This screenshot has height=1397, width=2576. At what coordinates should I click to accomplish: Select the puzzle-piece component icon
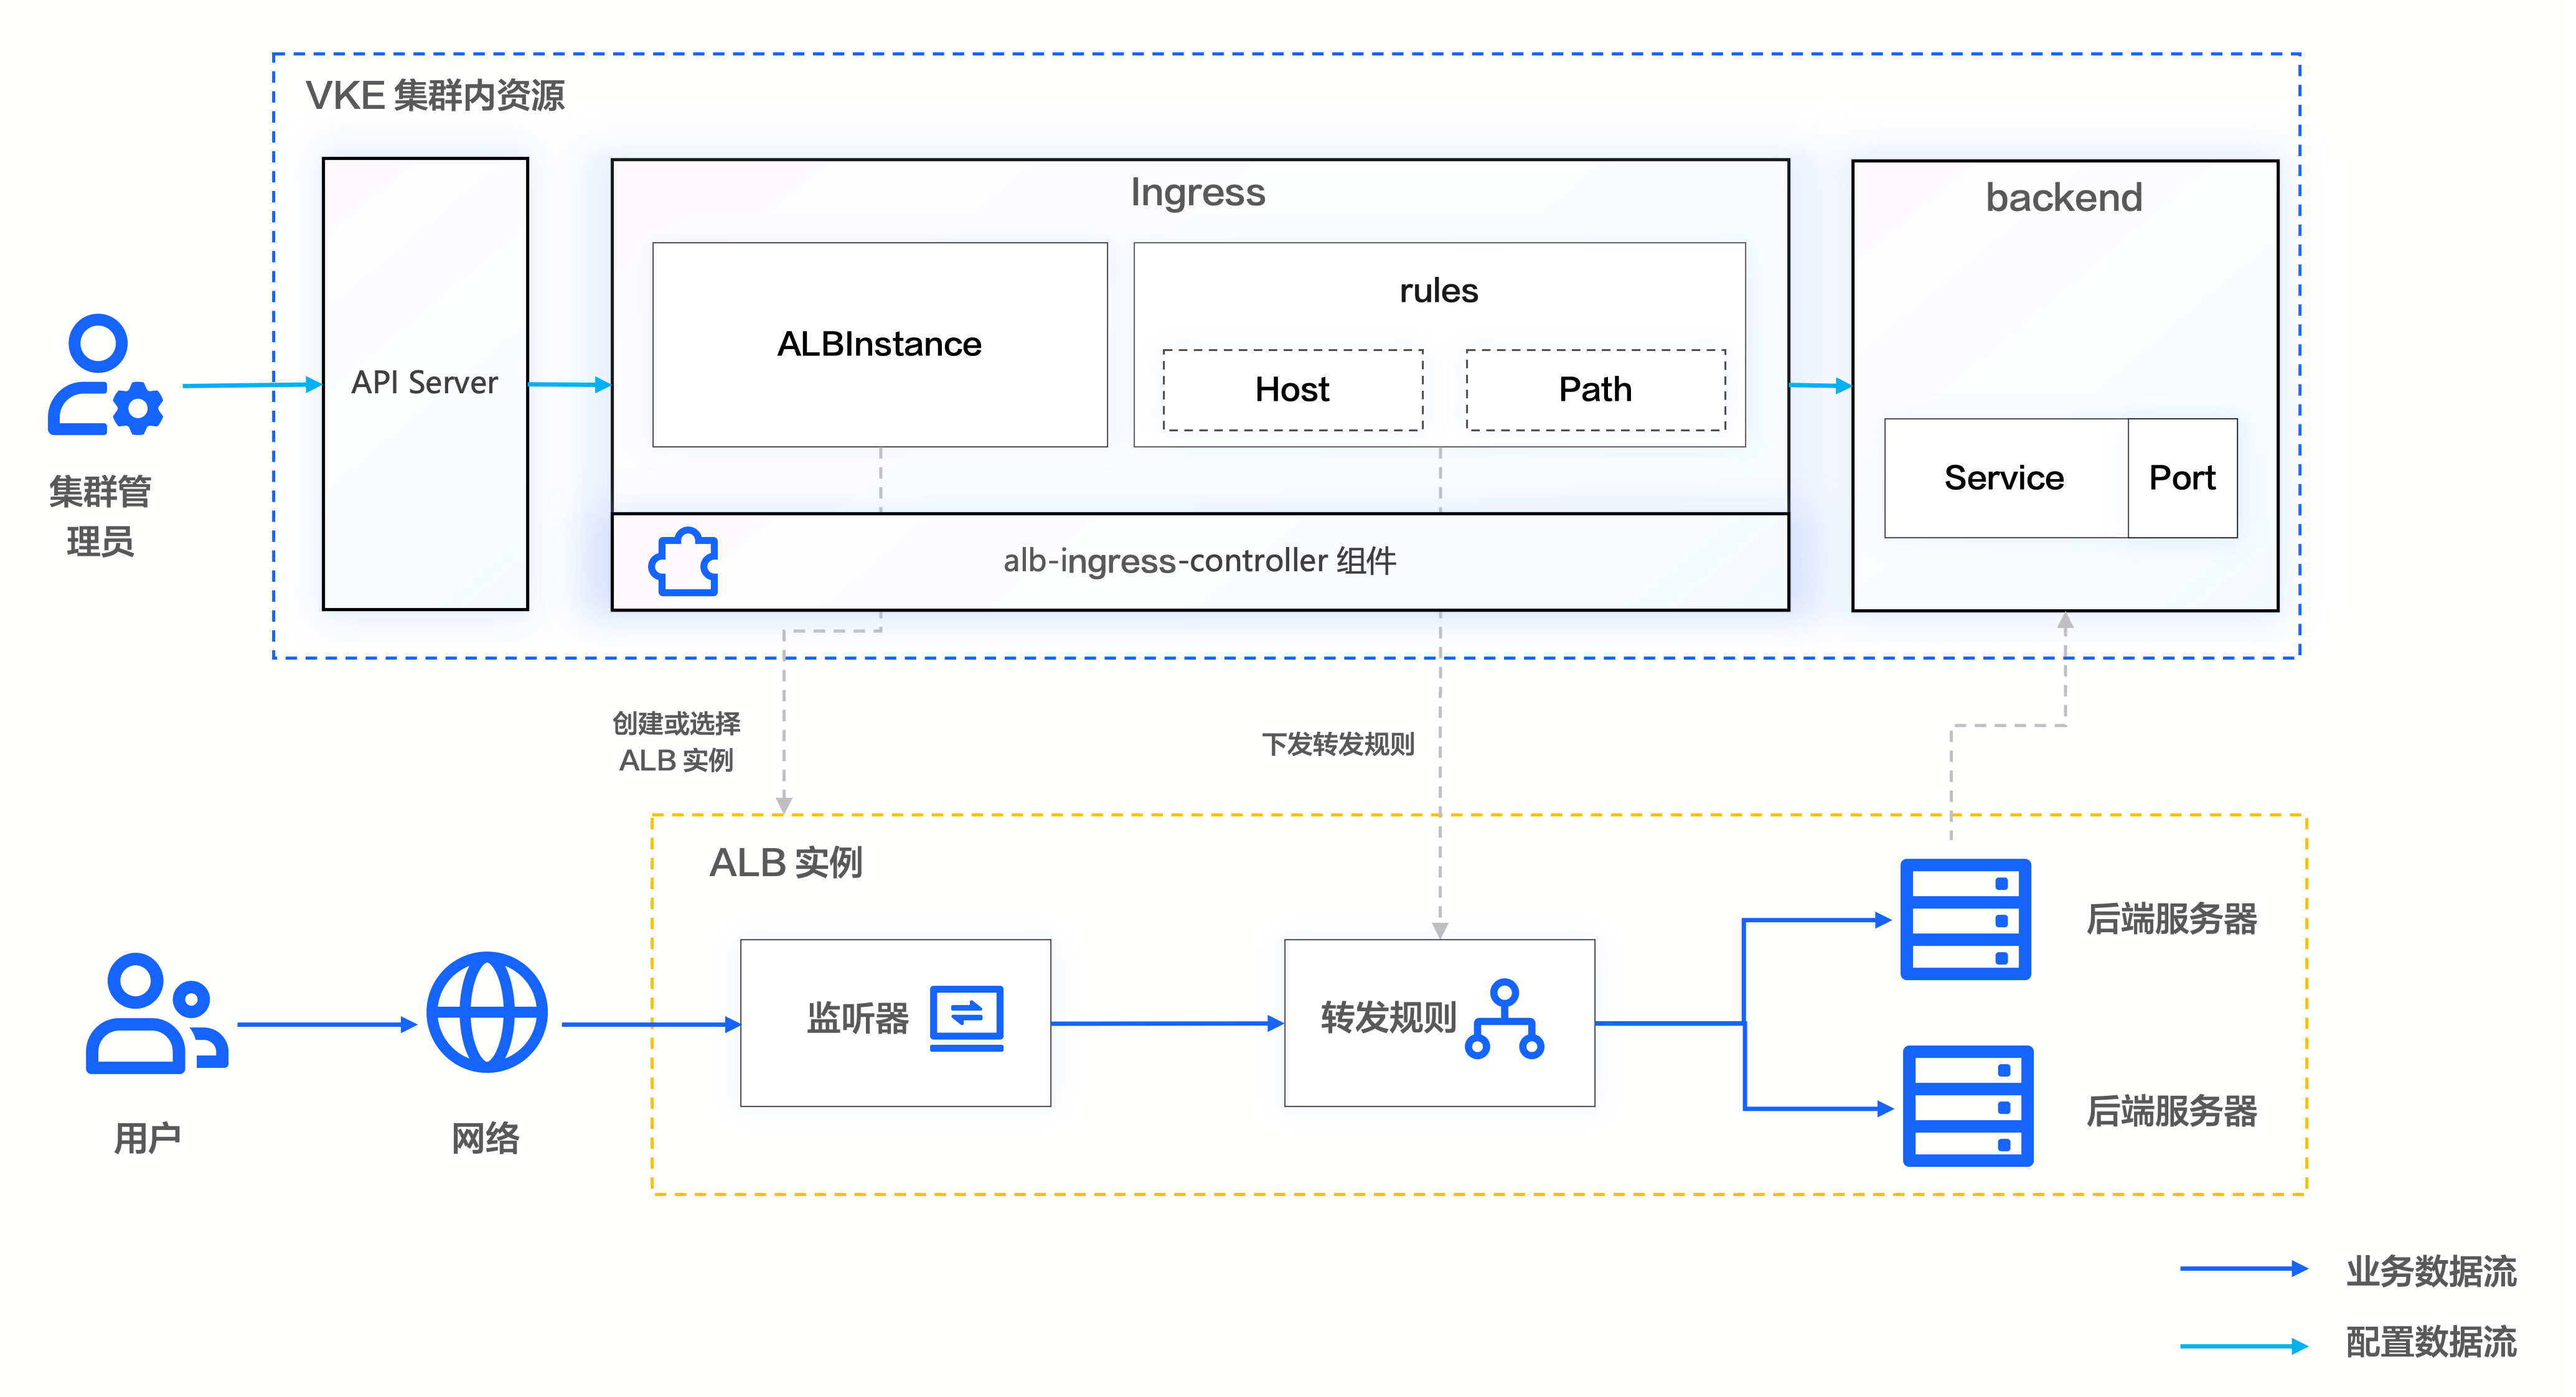click(684, 561)
